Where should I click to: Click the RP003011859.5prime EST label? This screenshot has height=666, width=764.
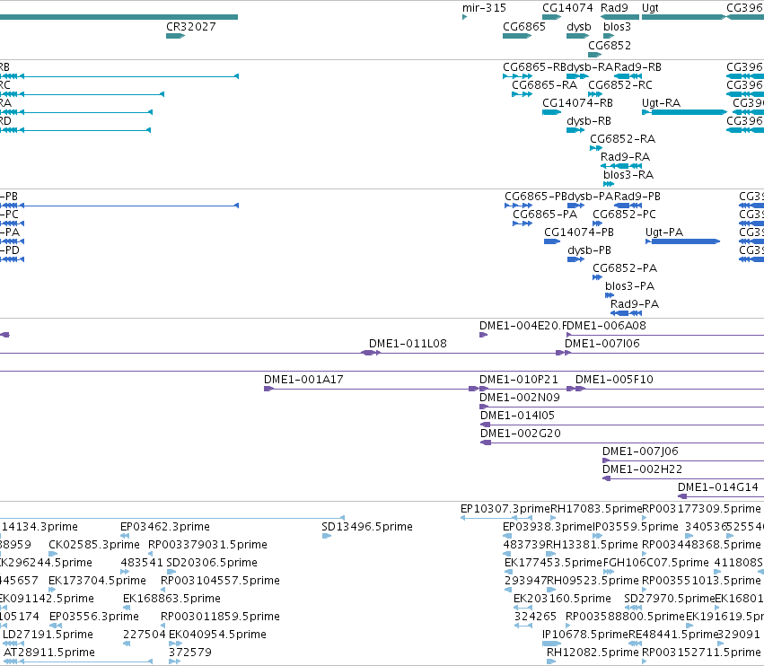220,617
